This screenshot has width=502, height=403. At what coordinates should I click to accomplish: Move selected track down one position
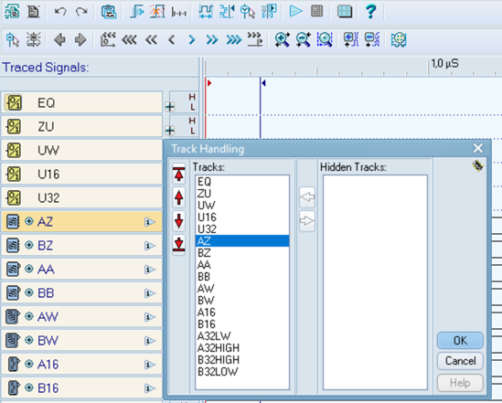pos(178,221)
